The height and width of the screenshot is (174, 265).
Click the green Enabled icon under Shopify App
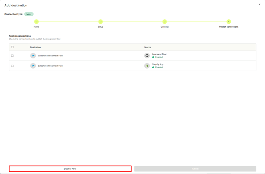153,67
